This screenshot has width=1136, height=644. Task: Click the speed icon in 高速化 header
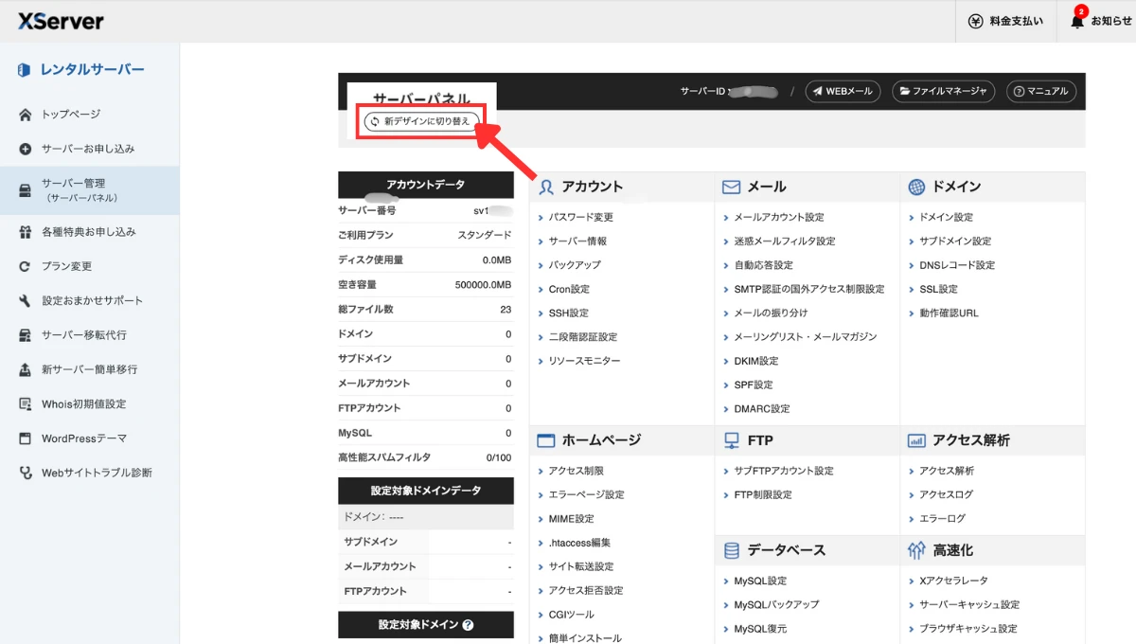point(915,550)
